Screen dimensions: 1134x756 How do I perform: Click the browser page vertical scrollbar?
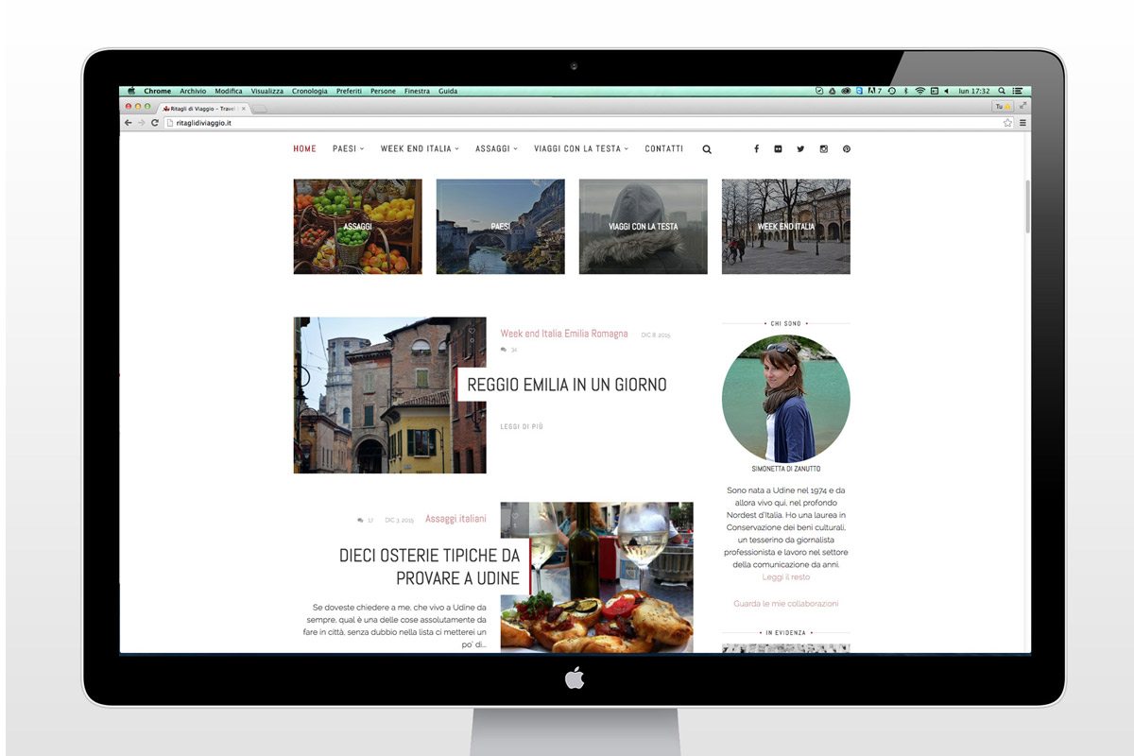(1026, 208)
